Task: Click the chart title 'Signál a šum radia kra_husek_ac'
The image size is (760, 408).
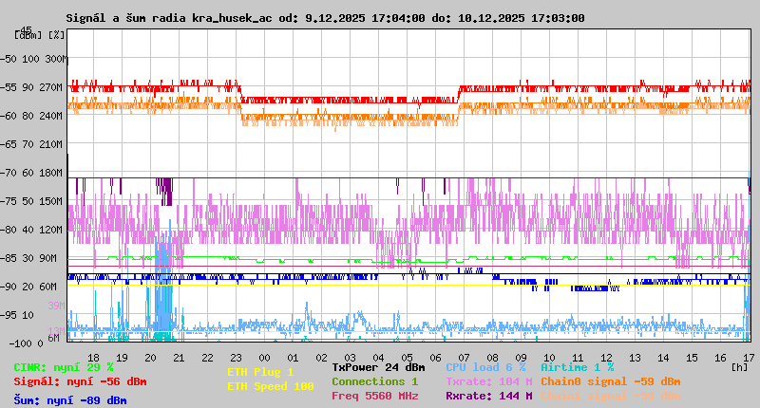Action: (169, 18)
